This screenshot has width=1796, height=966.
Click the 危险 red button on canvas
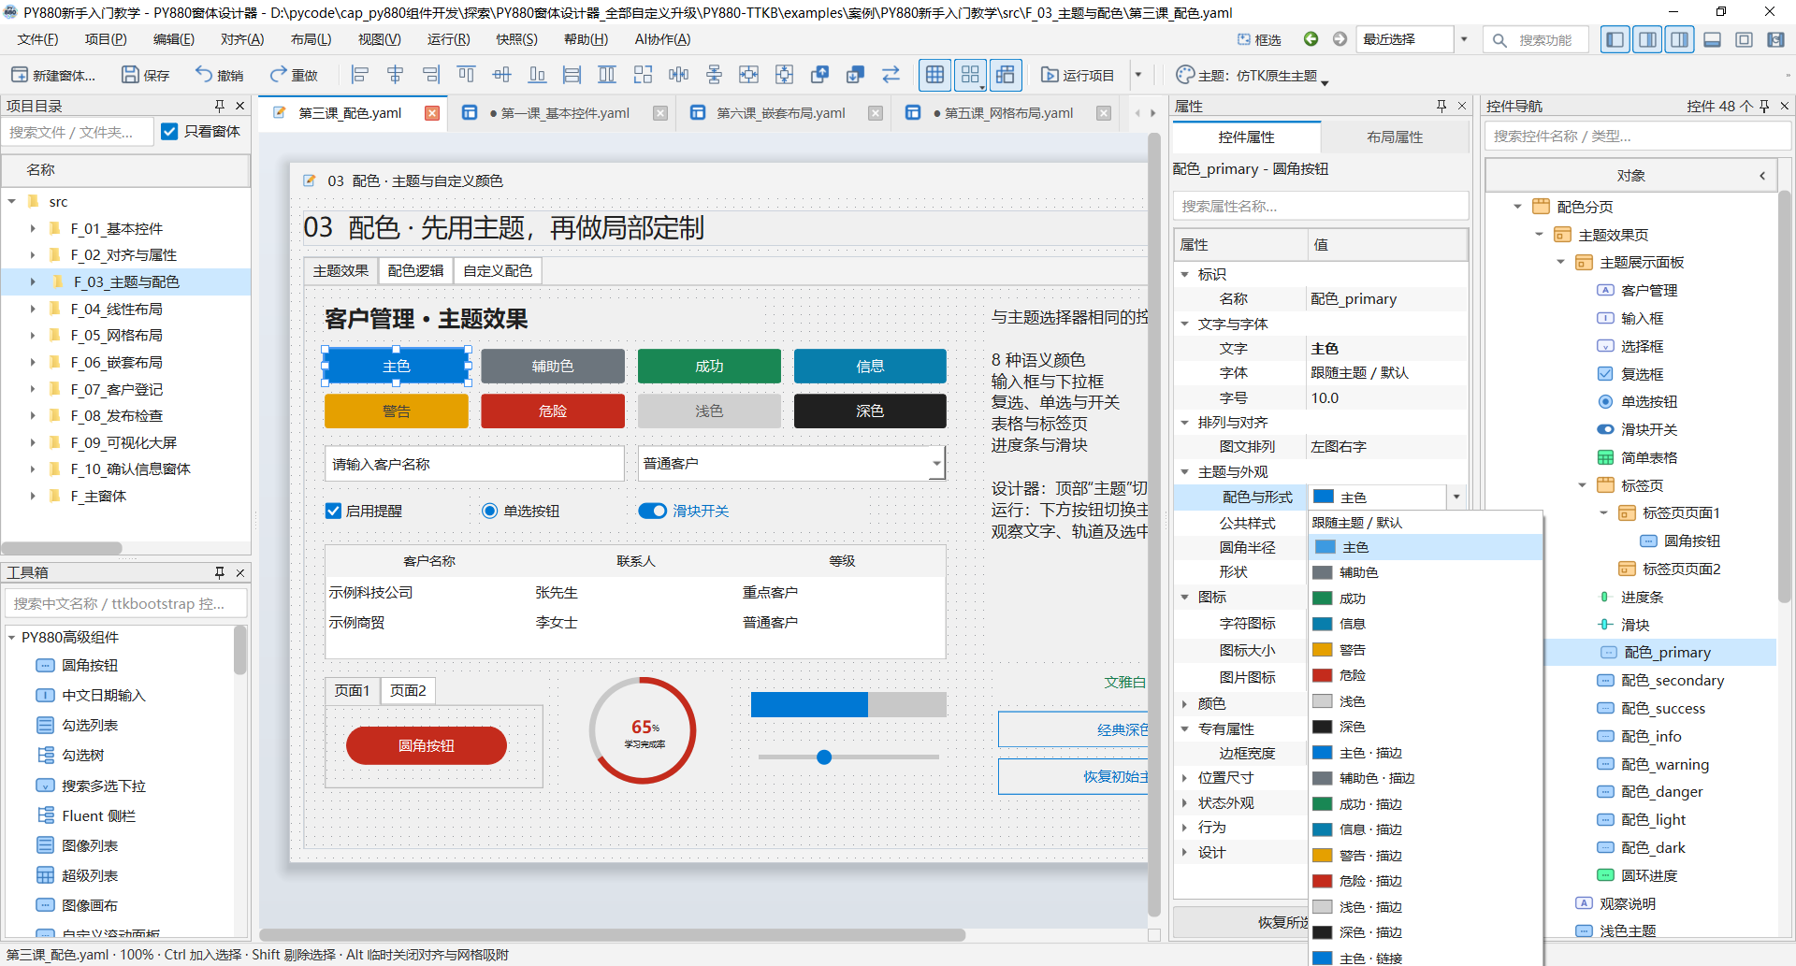[553, 411]
